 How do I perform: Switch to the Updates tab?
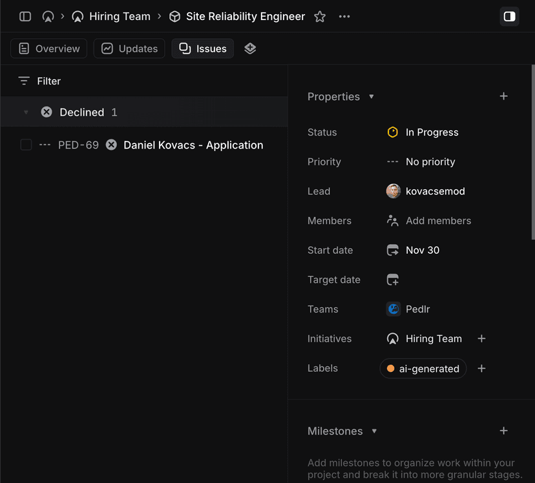coord(129,48)
